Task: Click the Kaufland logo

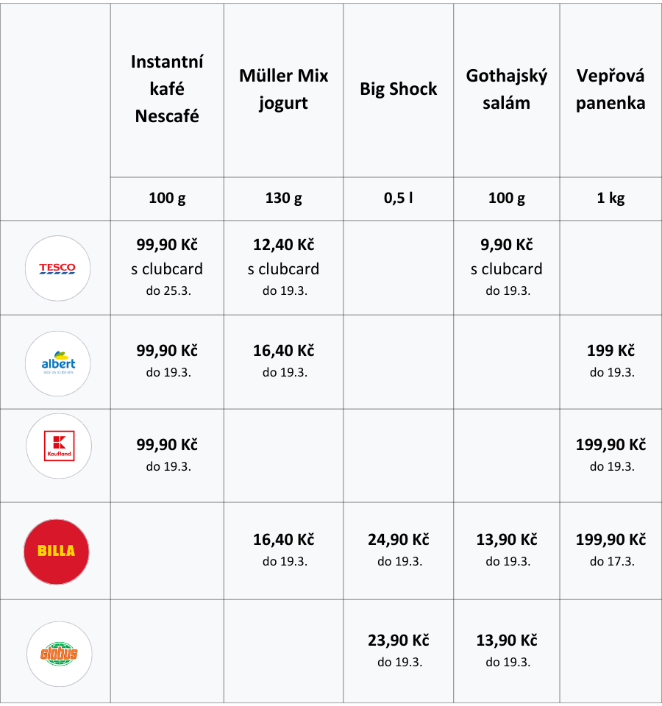Action: [59, 446]
